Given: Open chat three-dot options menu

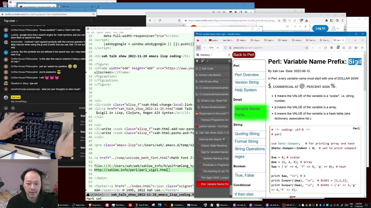Looking at the screenshot, I should tap(92, 21).
